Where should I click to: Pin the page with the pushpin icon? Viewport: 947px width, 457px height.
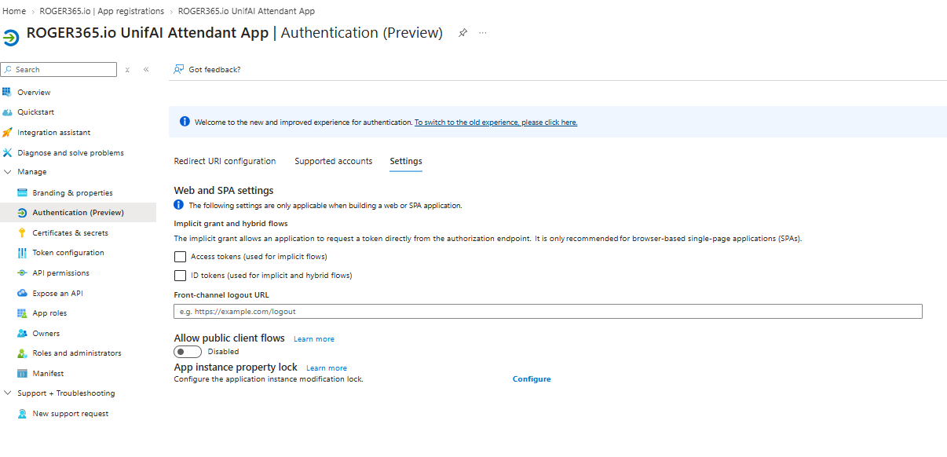pyautogui.click(x=463, y=33)
